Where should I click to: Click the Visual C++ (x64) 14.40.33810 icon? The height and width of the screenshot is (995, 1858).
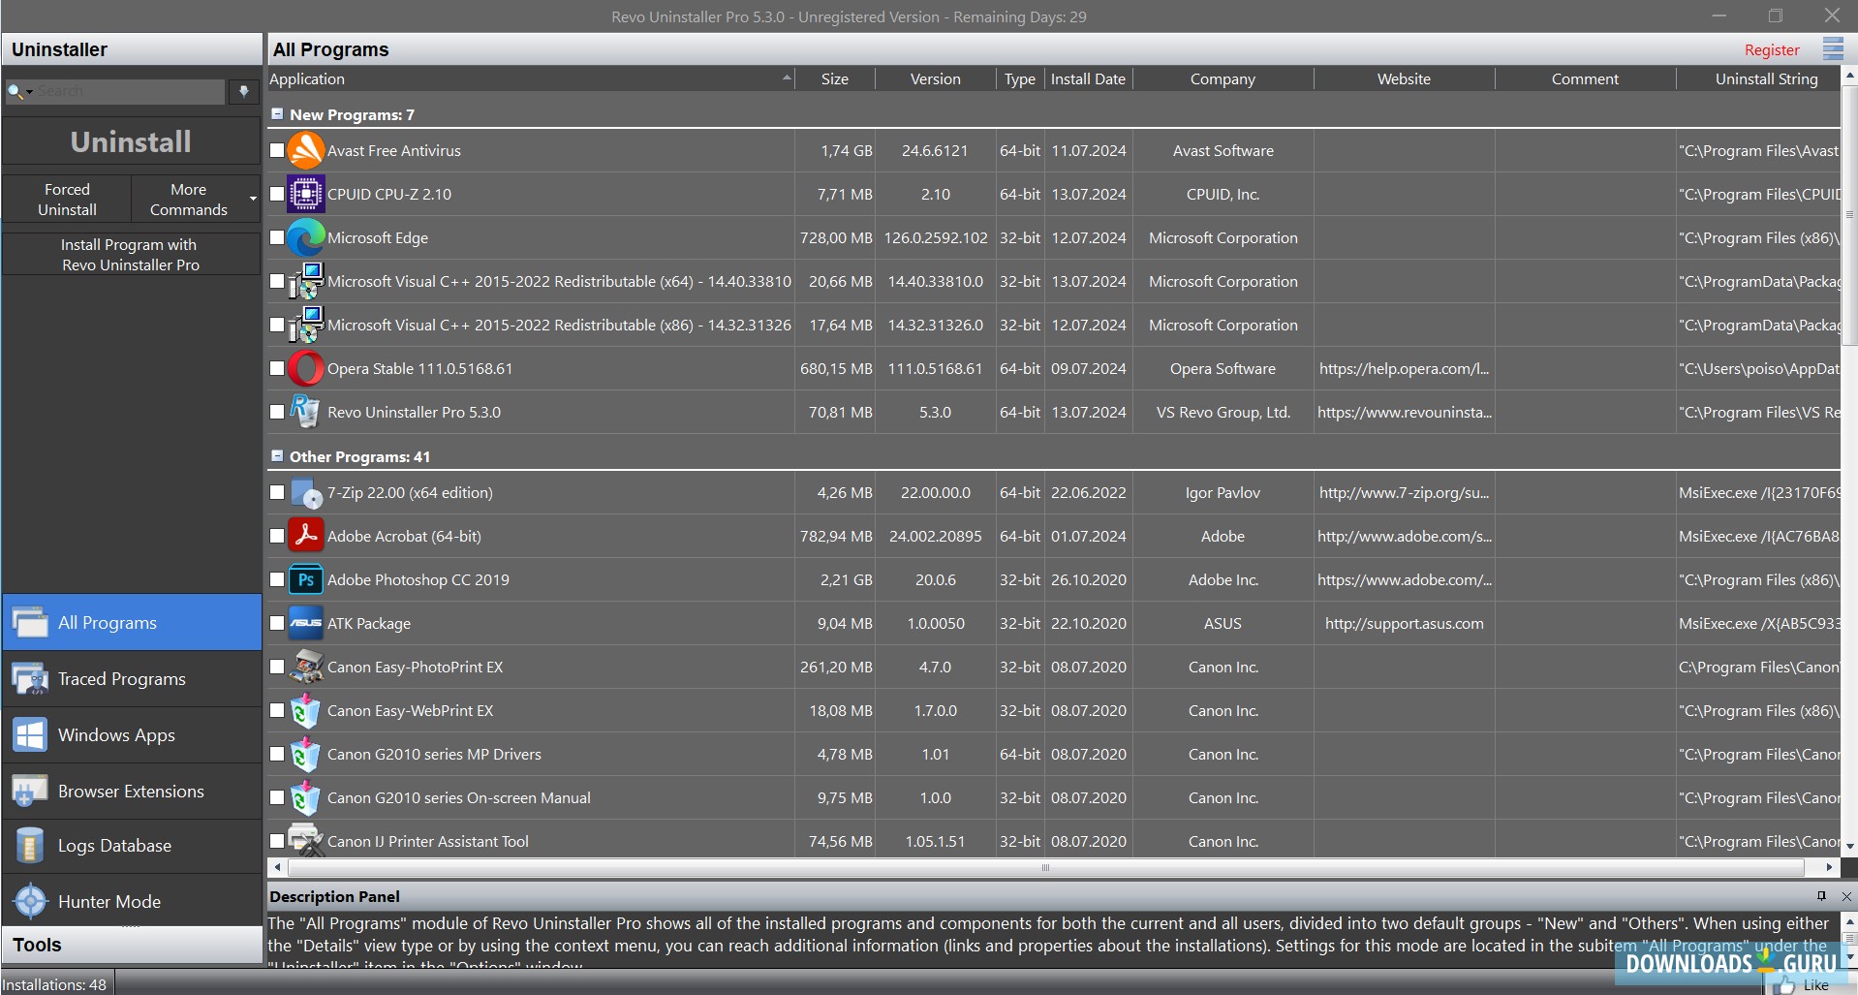305,281
